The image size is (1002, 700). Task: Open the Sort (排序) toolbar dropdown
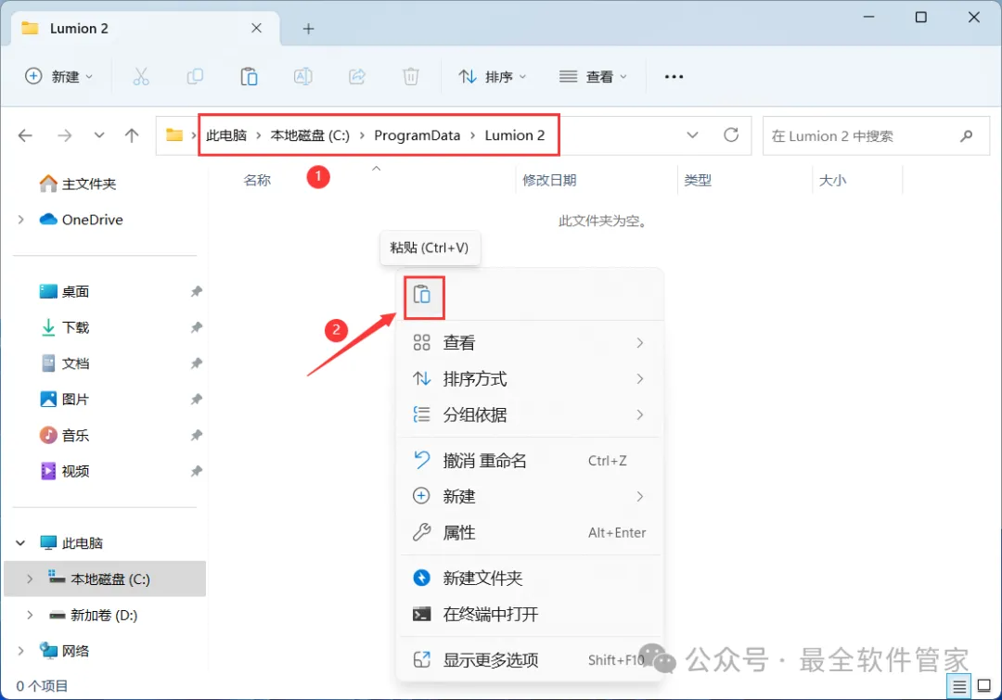[492, 77]
